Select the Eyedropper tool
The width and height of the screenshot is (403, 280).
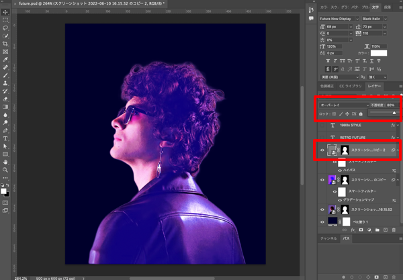pos(5,60)
